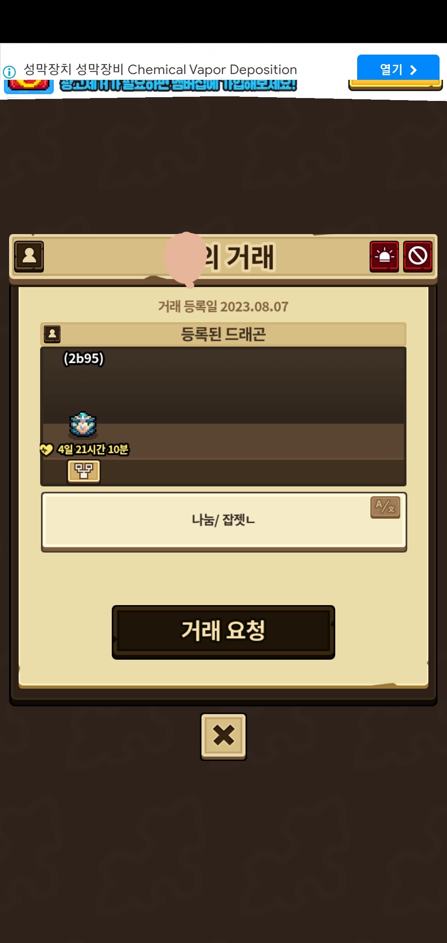447x943 pixels.
Task: Tap the 나눔/ 잡젯ㄴ message box
Action: click(223, 521)
